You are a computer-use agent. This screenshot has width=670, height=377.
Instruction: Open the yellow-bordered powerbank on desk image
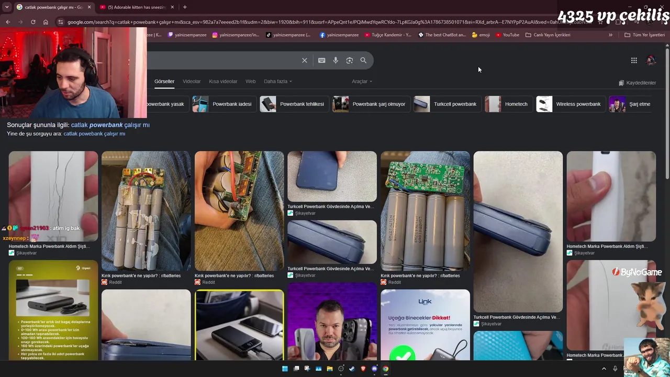pyautogui.click(x=239, y=325)
